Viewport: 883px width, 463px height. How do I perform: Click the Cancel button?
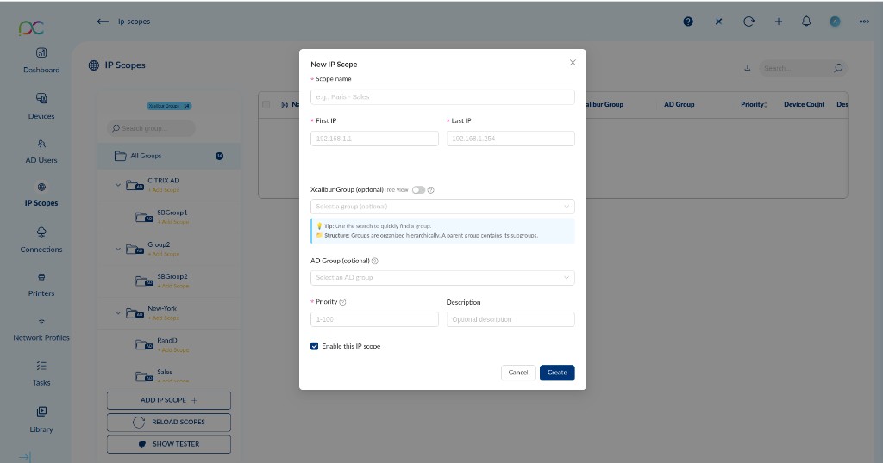pos(518,373)
